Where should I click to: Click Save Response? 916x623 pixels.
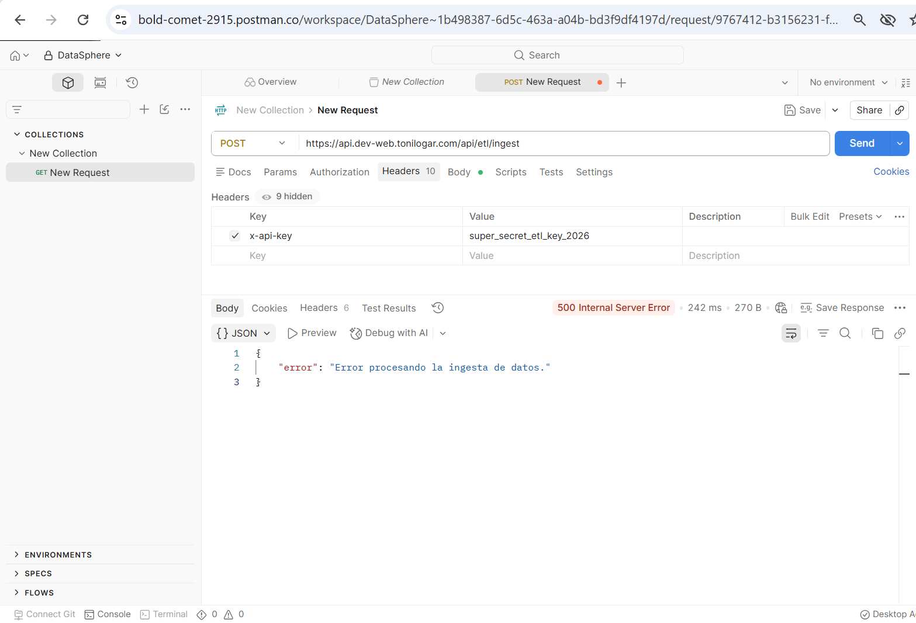coord(842,308)
